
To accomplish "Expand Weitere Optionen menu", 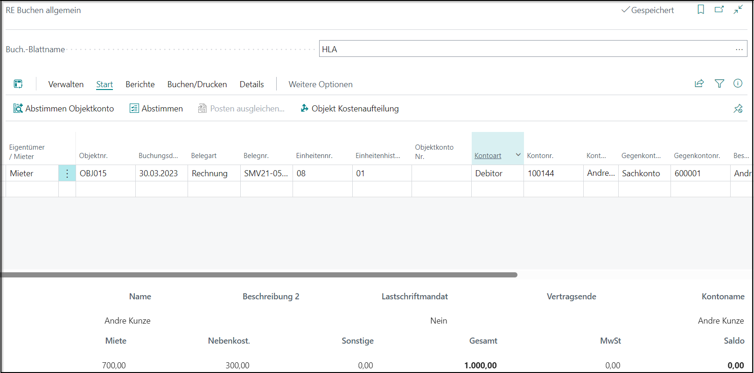I will coord(320,84).
